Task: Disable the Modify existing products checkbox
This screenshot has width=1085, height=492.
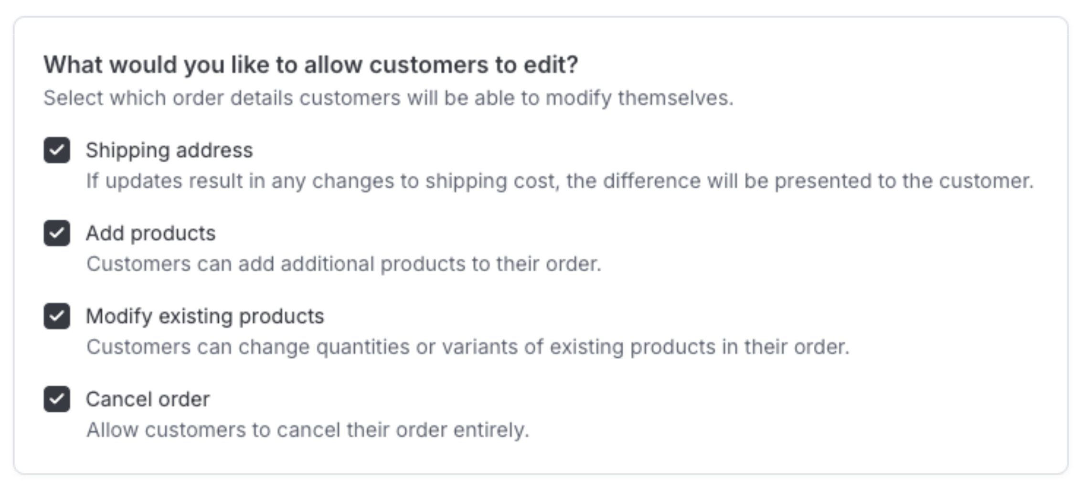Action: pos(57,316)
